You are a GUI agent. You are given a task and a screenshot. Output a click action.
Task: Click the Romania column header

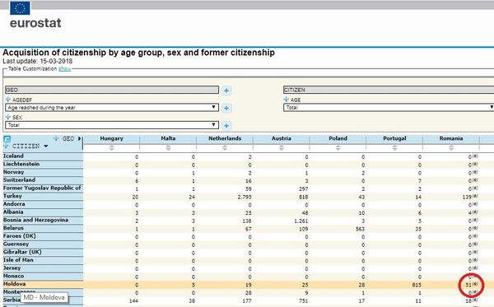point(451,138)
